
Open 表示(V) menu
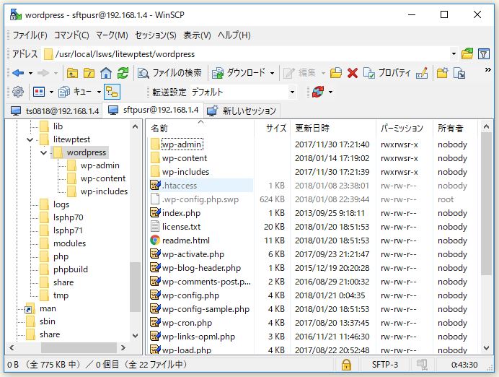[x=197, y=35]
